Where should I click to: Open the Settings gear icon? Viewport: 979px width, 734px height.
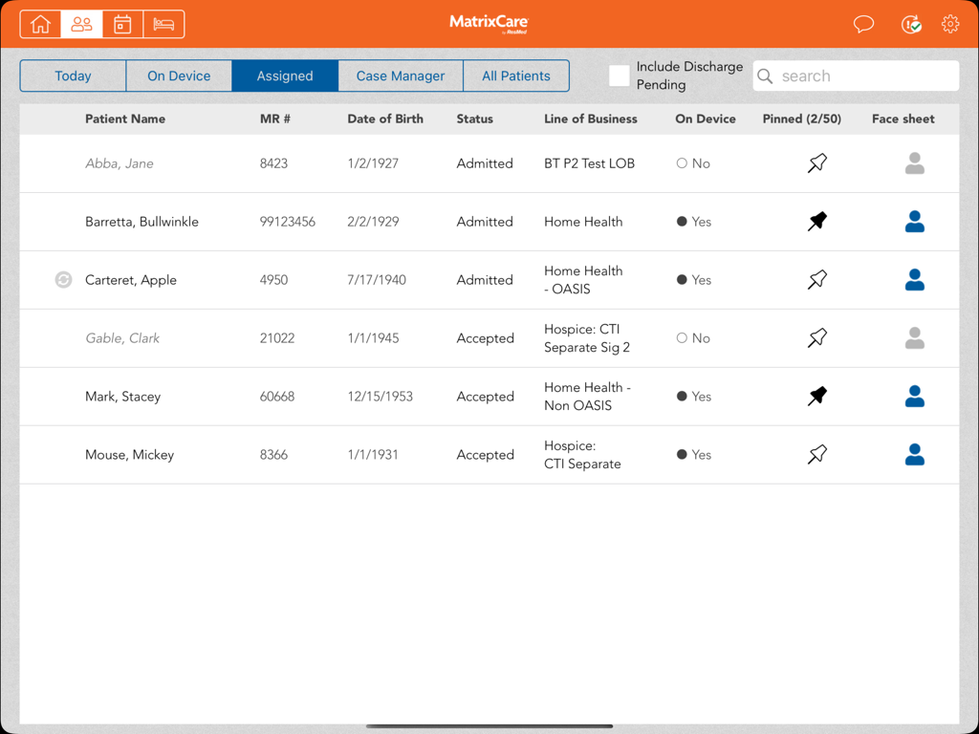(950, 24)
